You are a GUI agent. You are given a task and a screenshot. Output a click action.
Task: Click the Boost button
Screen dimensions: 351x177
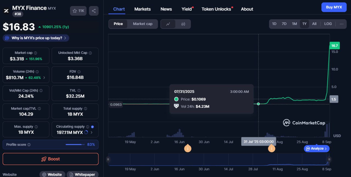click(x=50, y=159)
